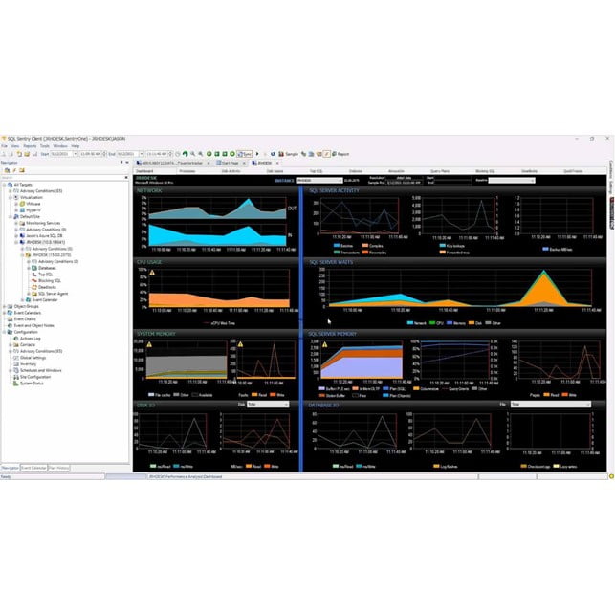Screen dimensions: 615x615
Task: Select the VMware node under Virtualization
Action: tap(34, 204)
